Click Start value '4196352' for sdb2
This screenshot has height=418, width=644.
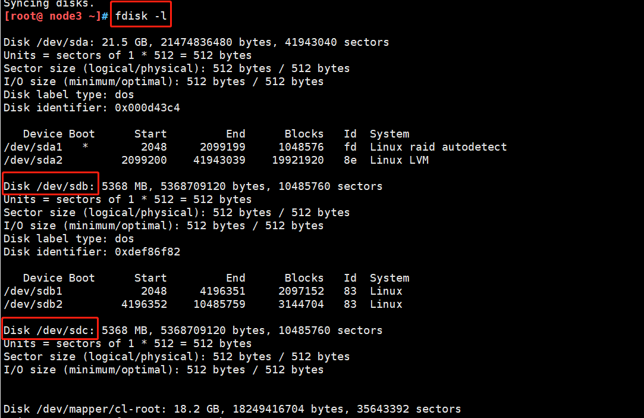coord(144,304)
